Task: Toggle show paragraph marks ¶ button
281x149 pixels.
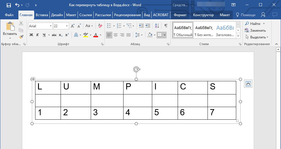Action: coord(166,26)
